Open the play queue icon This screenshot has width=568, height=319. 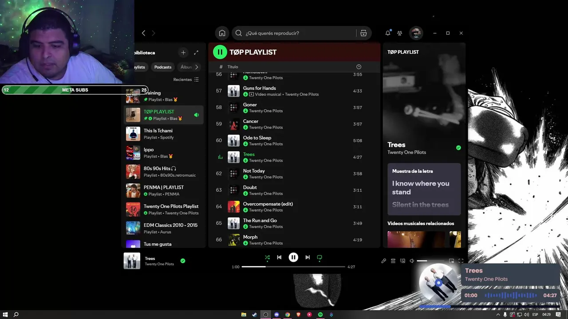pyautogui.click(x=393, y=261)
